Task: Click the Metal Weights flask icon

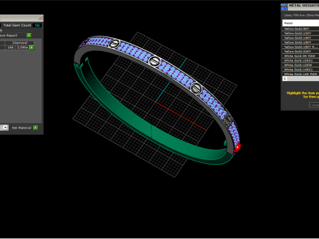Action: (284, 7)
